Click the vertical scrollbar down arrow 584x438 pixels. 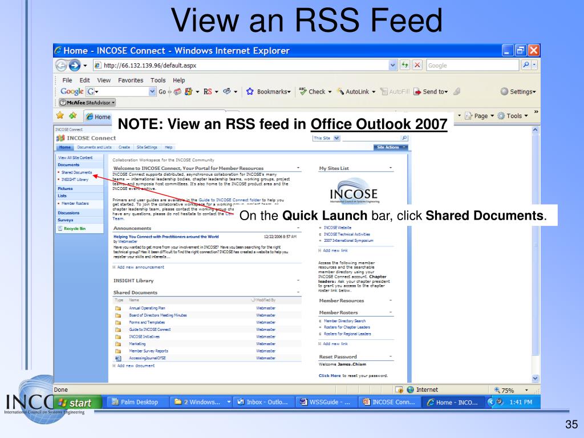point(535,379)
